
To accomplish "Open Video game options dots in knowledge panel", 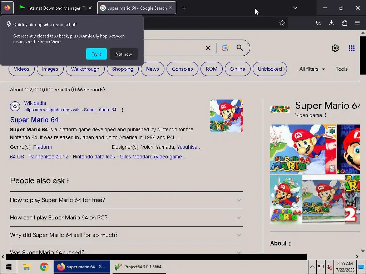I will 326,115.
